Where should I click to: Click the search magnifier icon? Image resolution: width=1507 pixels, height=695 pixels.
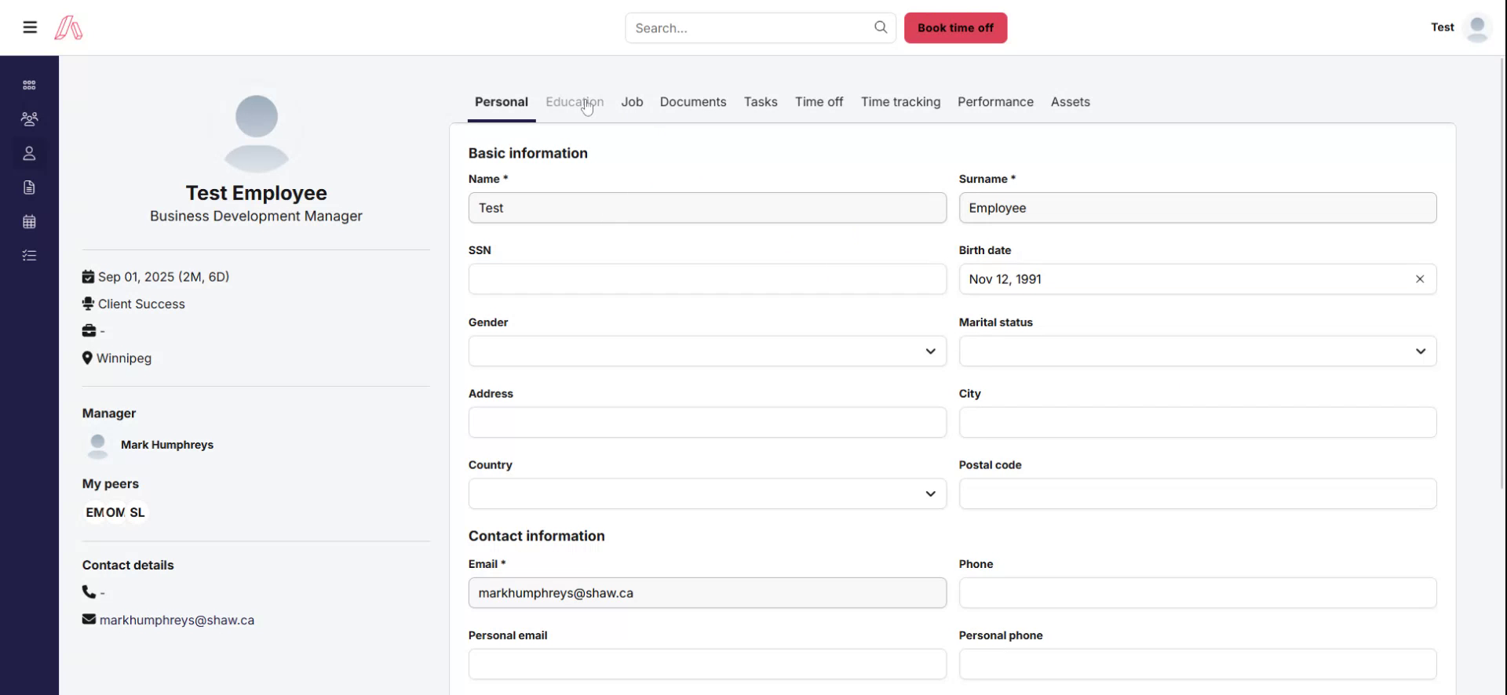[x=881, y=27]
